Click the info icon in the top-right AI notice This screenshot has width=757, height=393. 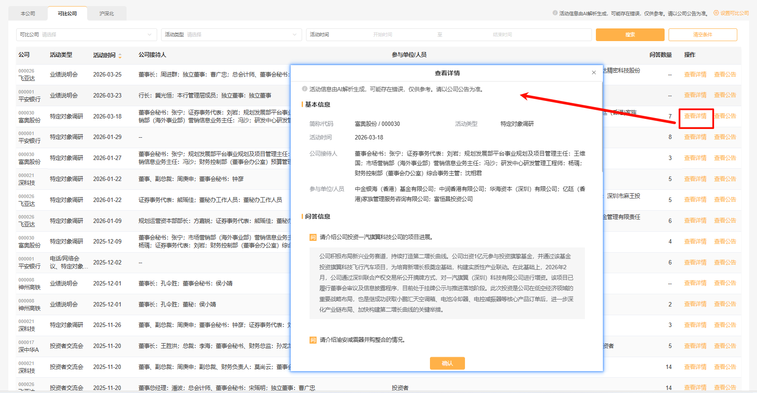click(555, 13)
